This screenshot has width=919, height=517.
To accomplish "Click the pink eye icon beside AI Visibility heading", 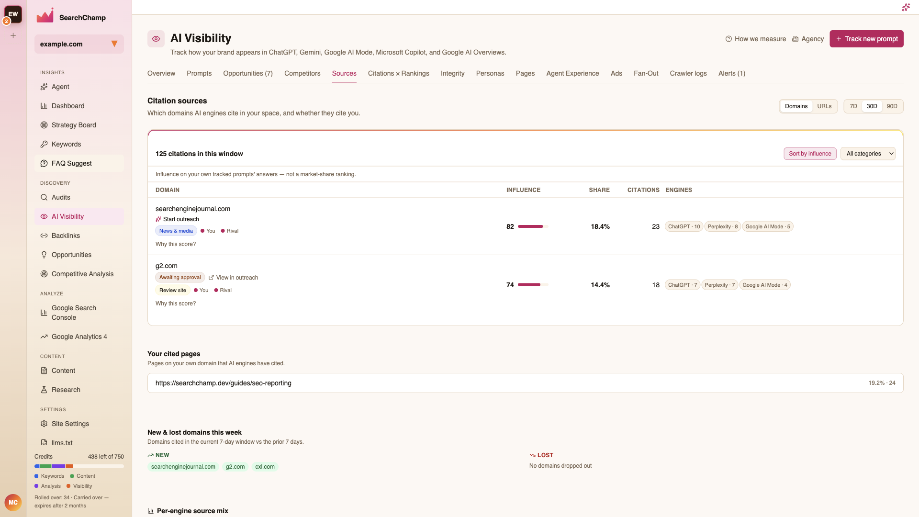I will click(156, 39).
